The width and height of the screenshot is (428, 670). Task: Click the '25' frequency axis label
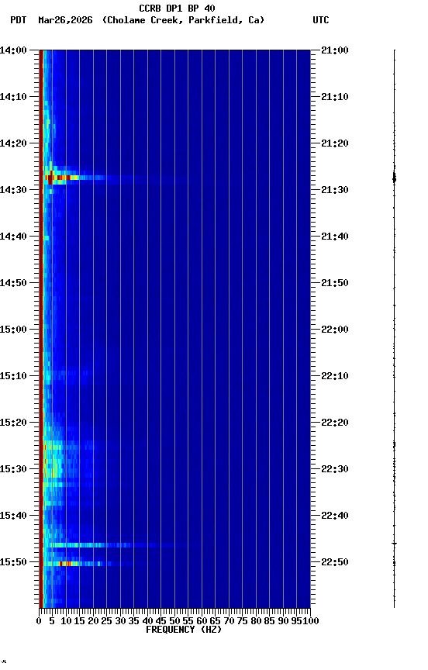point(106,621)
